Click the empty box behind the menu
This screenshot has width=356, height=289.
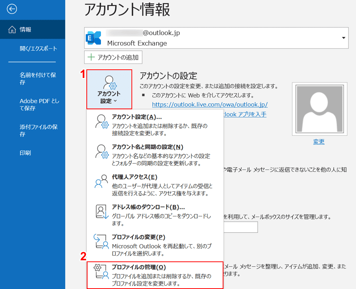click(241, 227)
